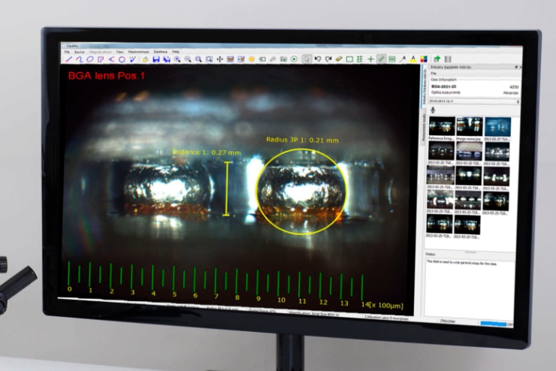The height and width of the screenshot is (371, 556).
Task: Click the splitter handle above Notes section
Action: tap(470, 252)
